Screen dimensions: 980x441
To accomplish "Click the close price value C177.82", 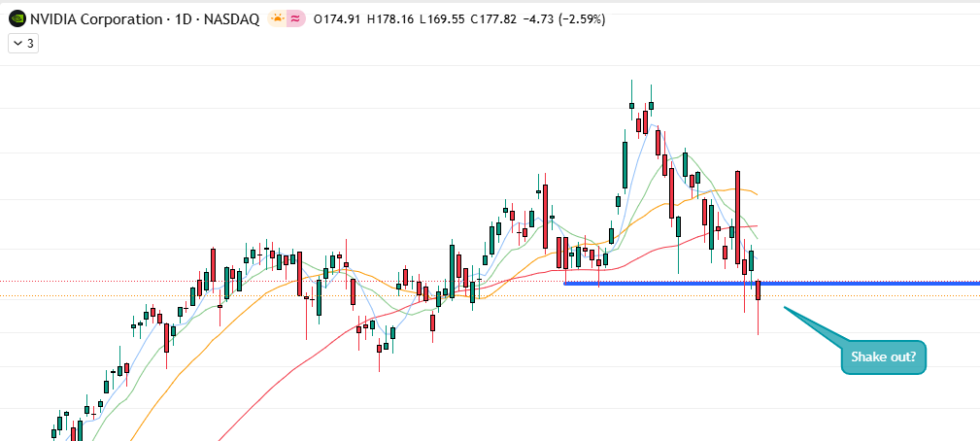I will [493, 19].
